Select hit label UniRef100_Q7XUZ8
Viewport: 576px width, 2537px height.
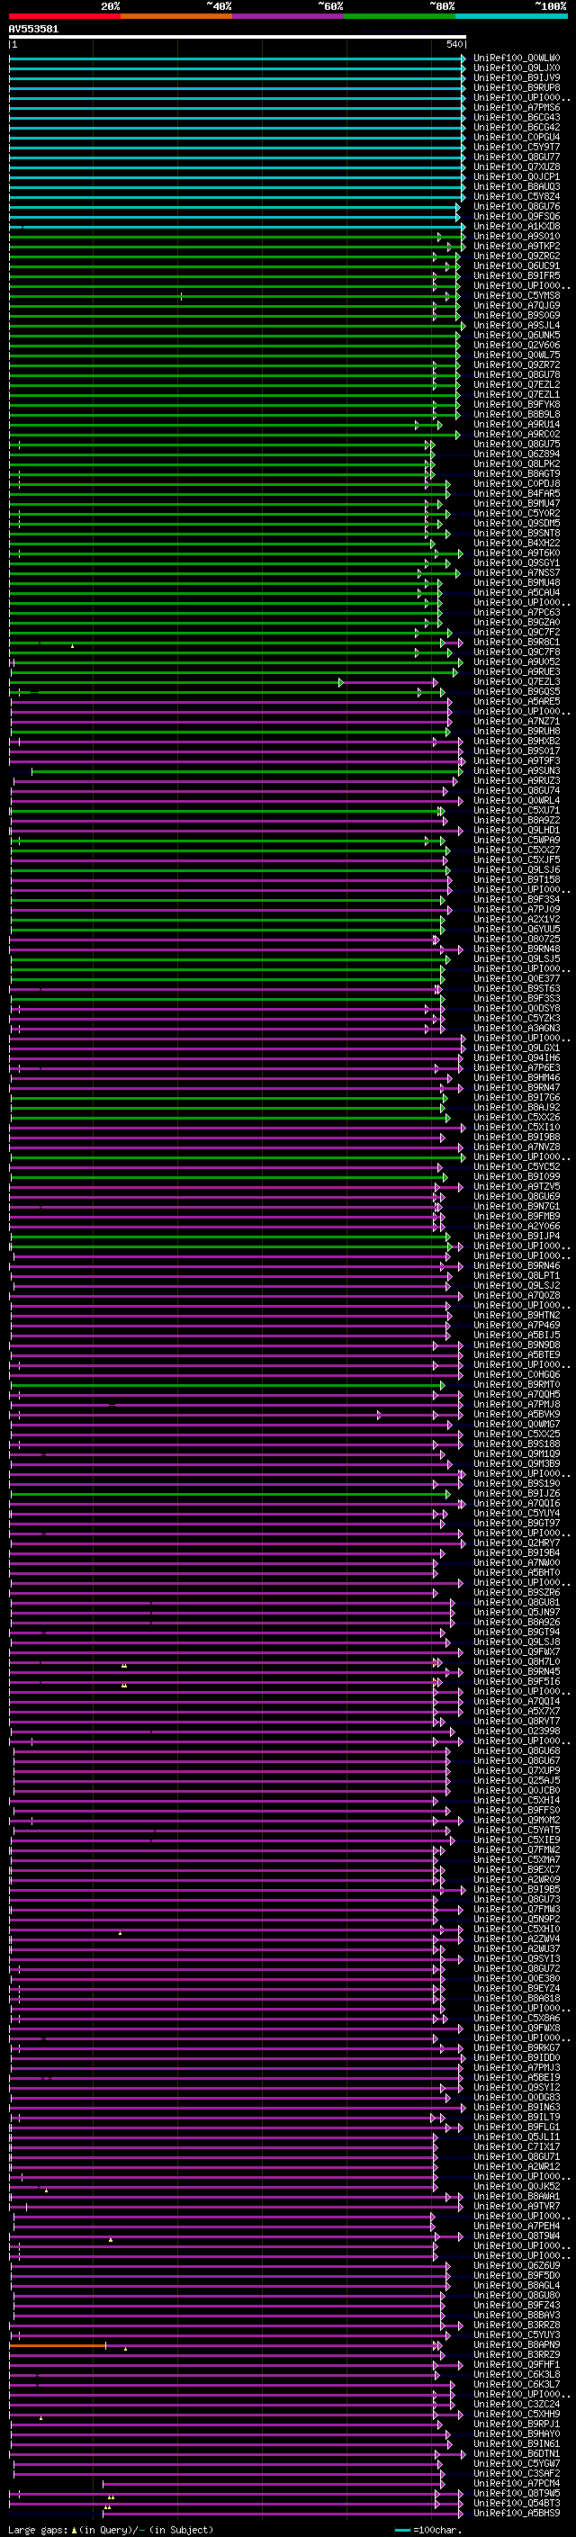517,166
